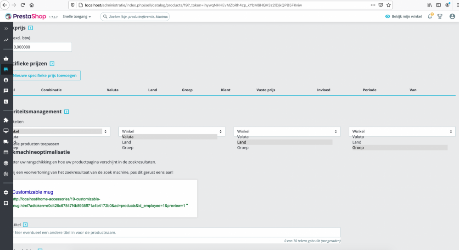This screenshot has height=250, width=459.
Task: Click Bekijk mijn winkel link
Action: pyautogui.click(x=403, y=17)
